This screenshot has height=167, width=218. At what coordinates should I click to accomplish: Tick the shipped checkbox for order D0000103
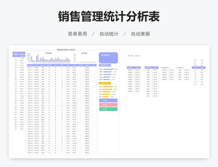pos(81,72)
